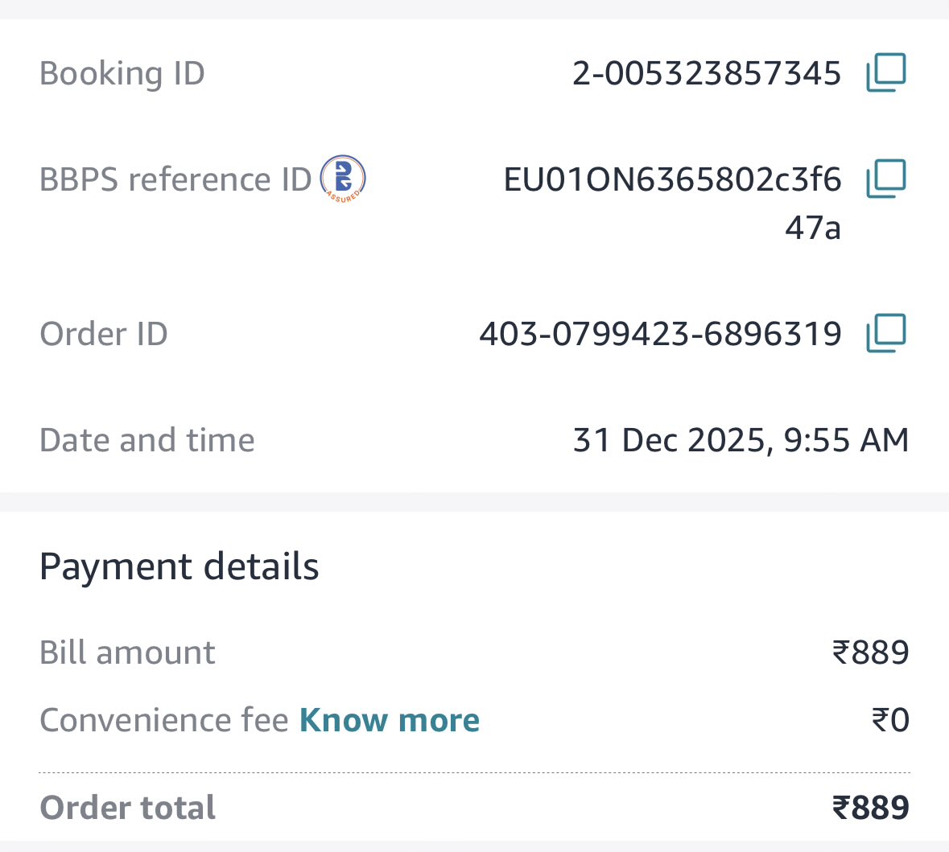Viewport: 949px width, 852px height.
Task: Select order number 403-0799423-6896319
Action: (660, 334)
